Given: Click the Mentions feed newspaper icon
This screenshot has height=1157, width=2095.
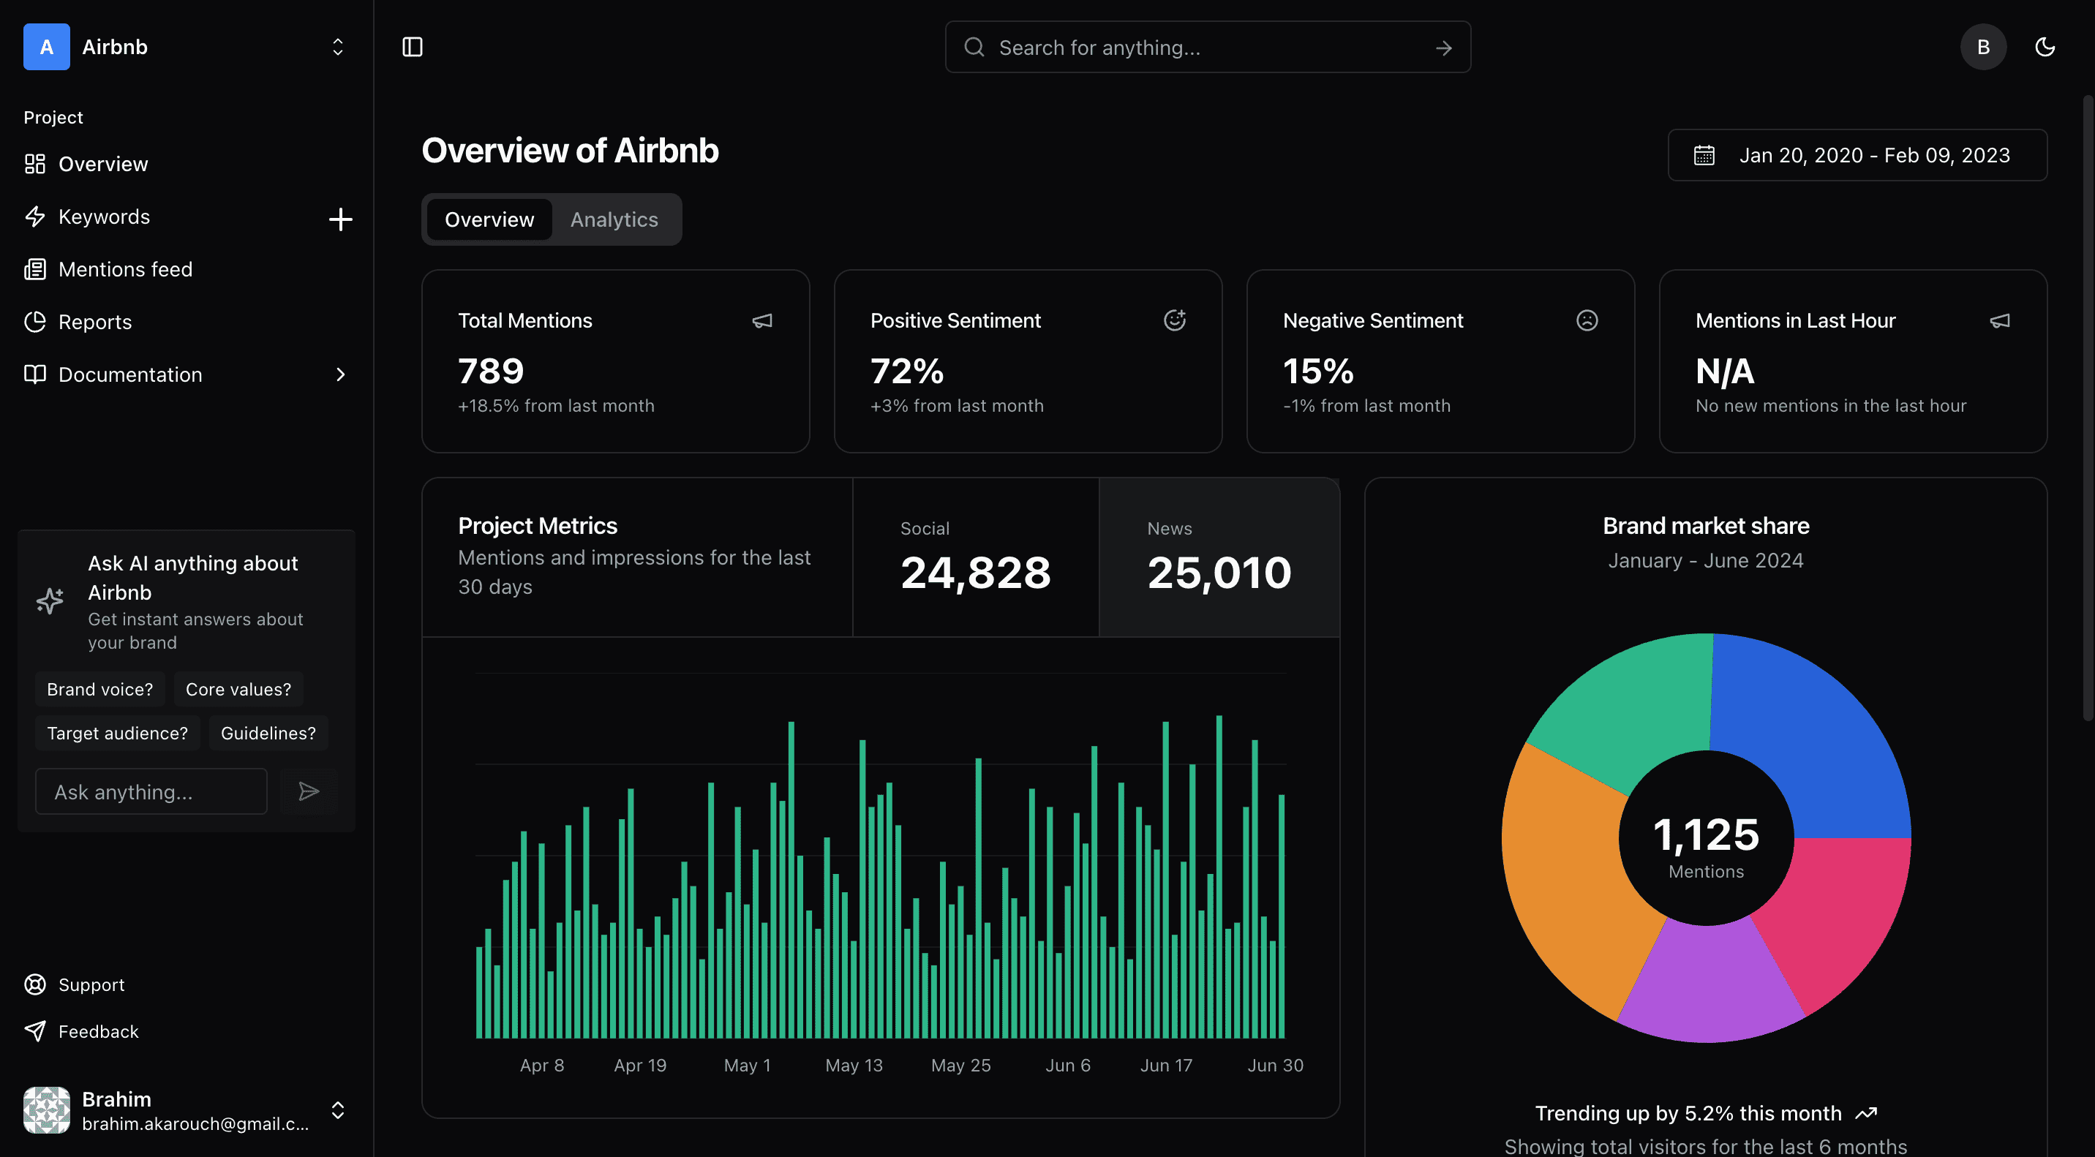Looking at the screenshot, I should tap(35, 269).
